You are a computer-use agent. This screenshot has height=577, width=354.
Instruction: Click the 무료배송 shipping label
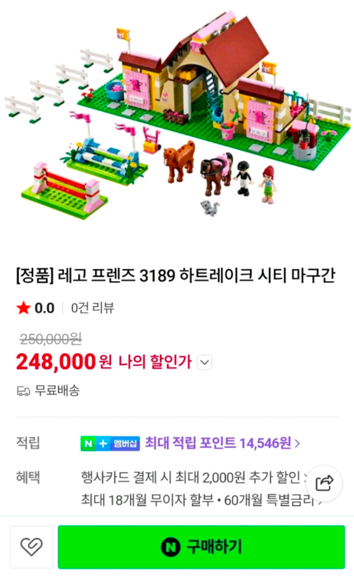pyautogui.click(x=57, y=390)
